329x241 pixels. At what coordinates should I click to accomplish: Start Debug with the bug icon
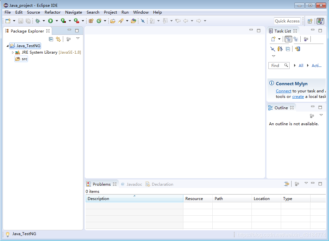point(38,21)
